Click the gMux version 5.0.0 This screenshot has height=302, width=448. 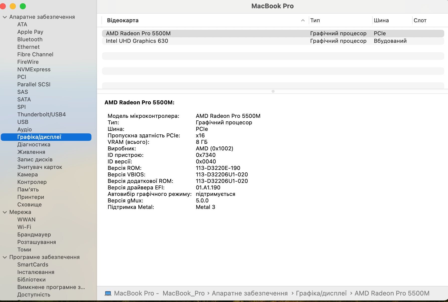(x=202, y=201)
